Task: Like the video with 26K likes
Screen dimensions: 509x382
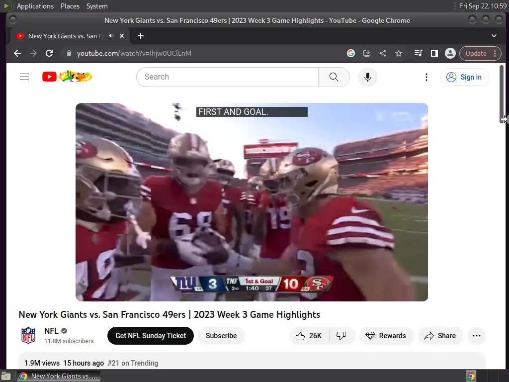Action: coord(309,336)
